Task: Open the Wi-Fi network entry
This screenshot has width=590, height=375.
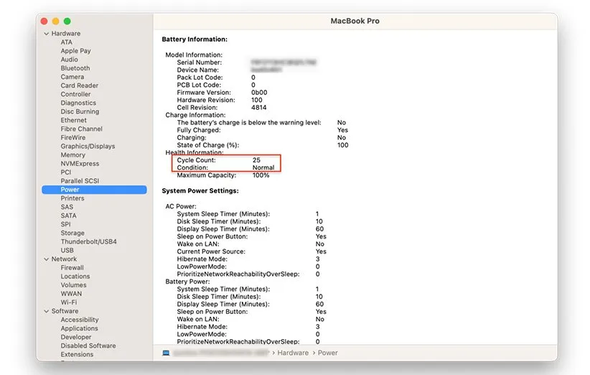Action: click(70, 302)
